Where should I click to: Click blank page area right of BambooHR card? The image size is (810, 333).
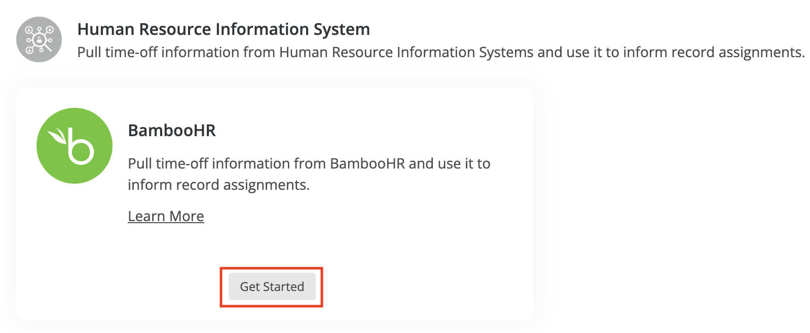tap(669, 202)
